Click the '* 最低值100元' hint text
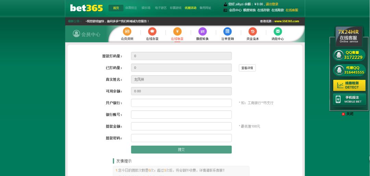This screenshot has height=176, width=370. [x=249, y=126]
